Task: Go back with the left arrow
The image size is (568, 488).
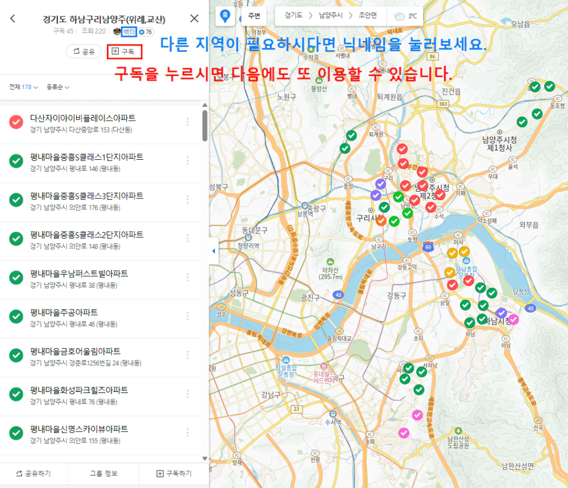Action: coord(13,18)
